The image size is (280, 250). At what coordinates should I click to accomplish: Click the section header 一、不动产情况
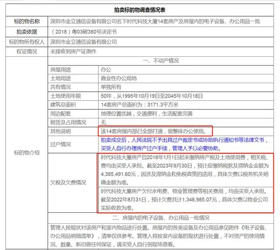click(x=161, y=61)
